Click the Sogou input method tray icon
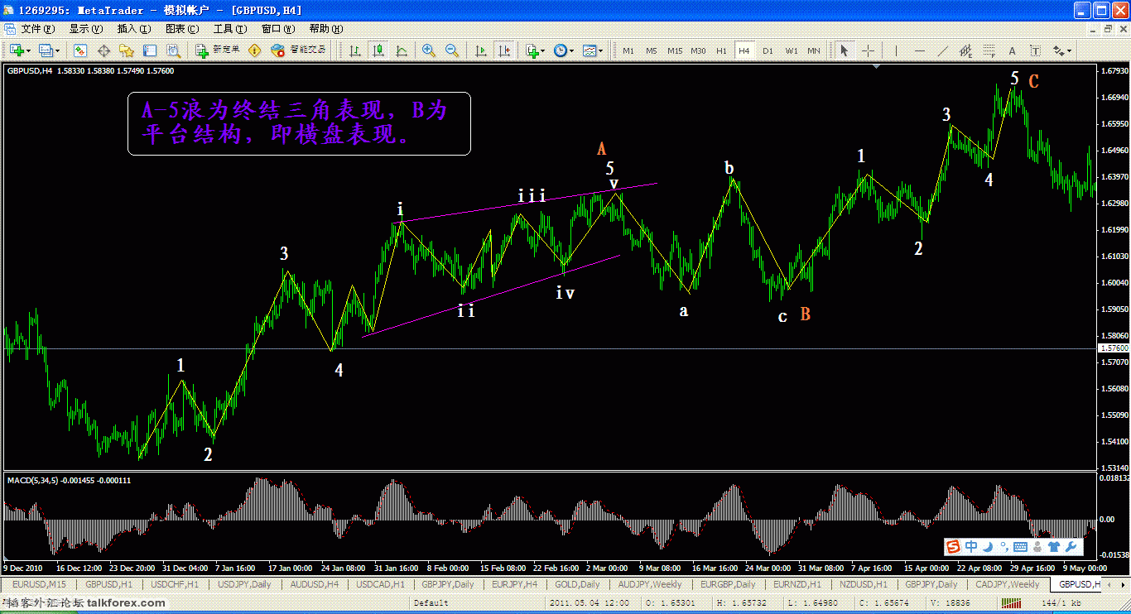 (954, 546)
